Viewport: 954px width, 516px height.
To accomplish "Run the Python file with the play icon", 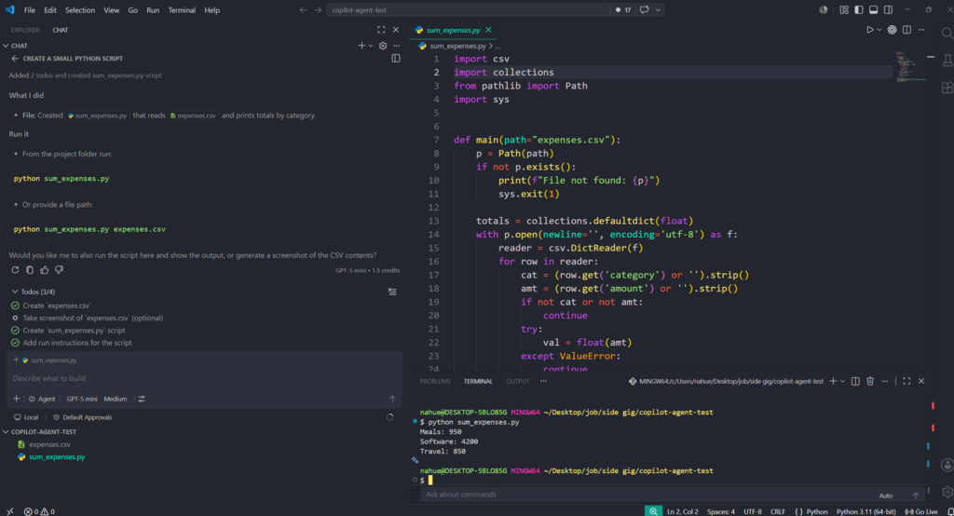I will (x=870, y=30).
